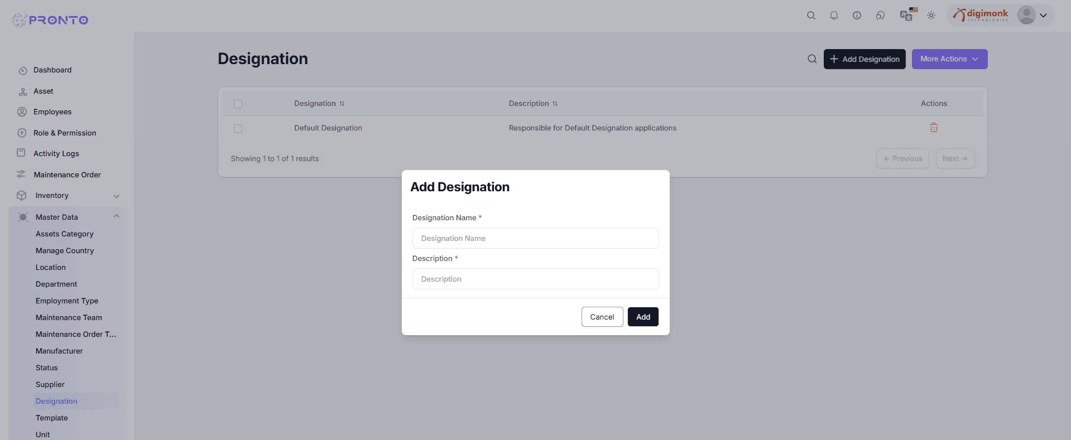Image resolution: width=1071 pixels, height=440 pixels.
Task: Click the Employees sidebar icon
Action: [x=22, y=112]
